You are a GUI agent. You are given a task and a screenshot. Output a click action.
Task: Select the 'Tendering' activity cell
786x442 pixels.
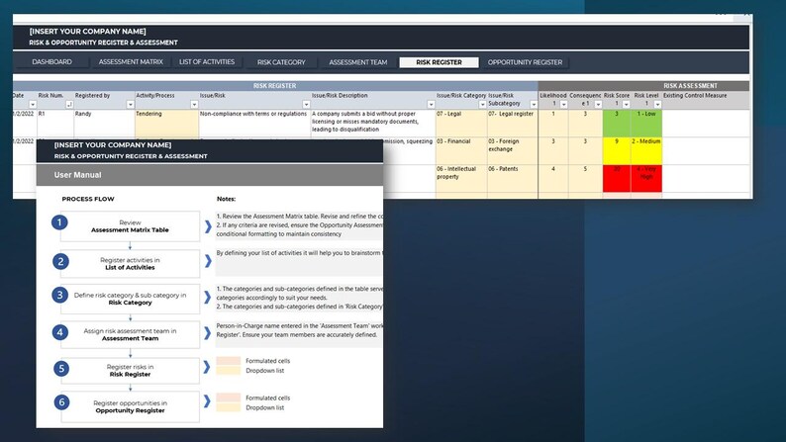[x=166, y=124]
